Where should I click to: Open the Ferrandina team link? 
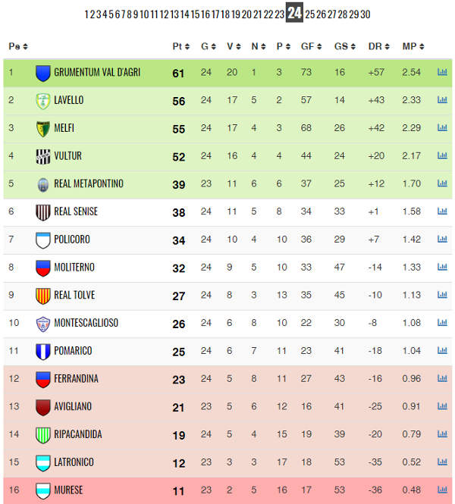(76, 379)
